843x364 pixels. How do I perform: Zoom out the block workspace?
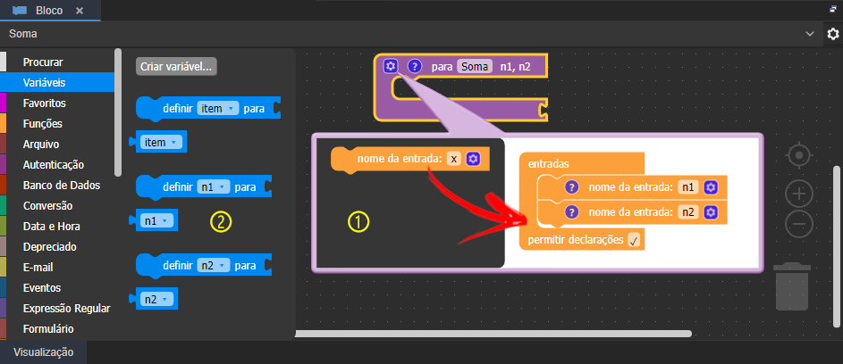click(799, 224)
